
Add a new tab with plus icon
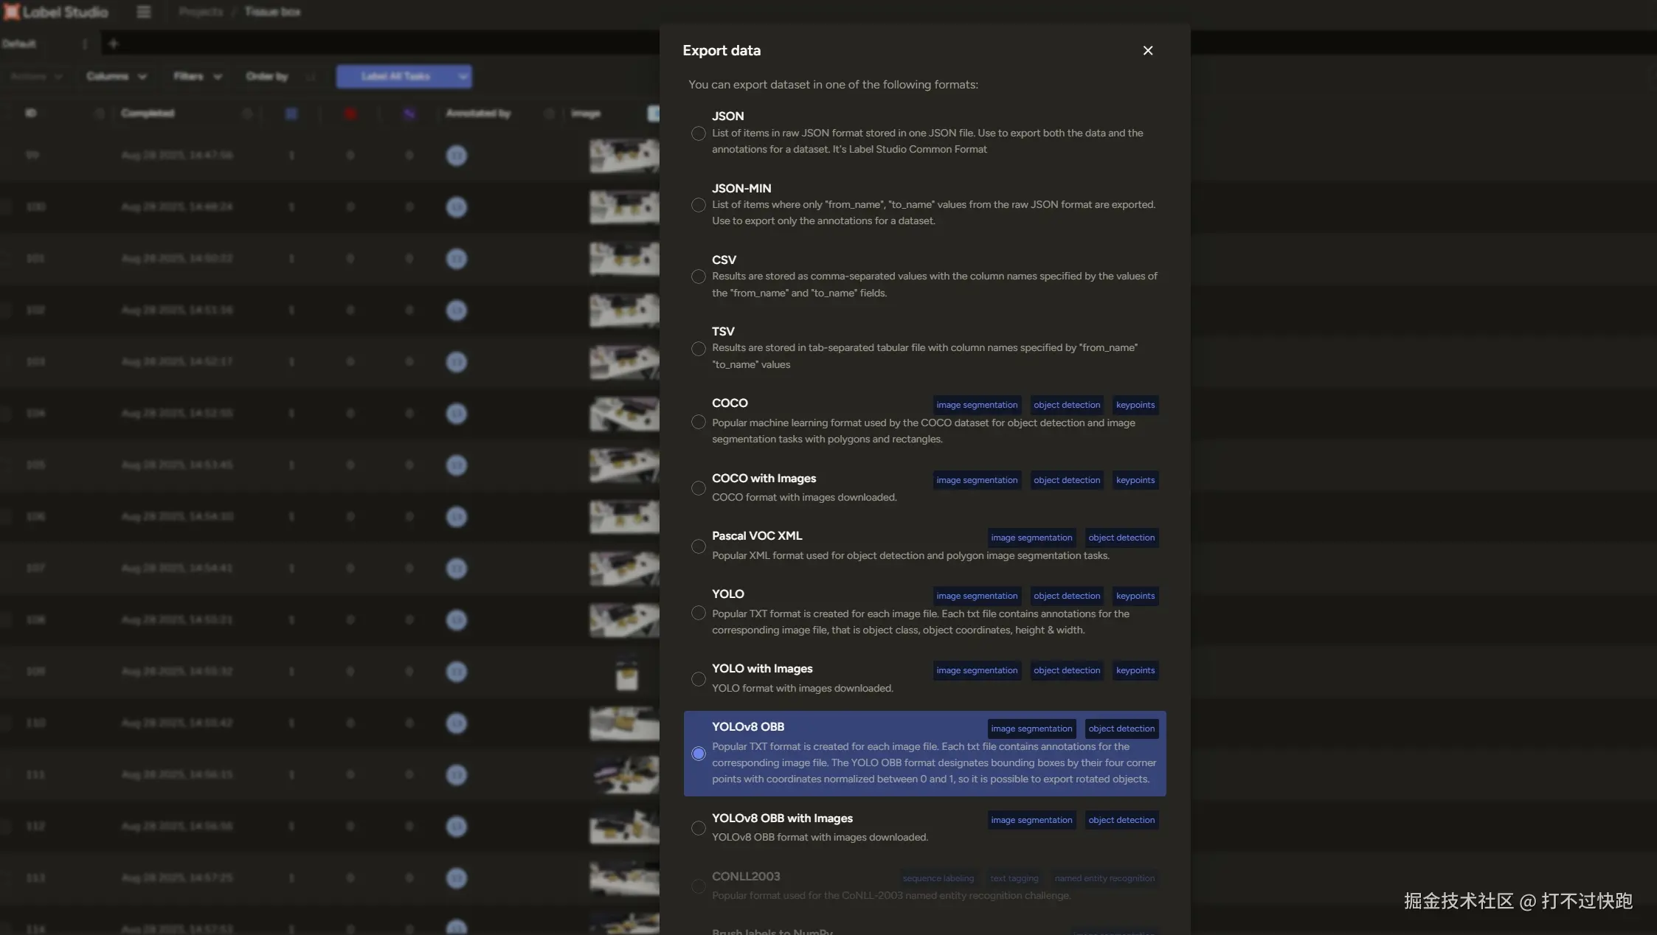pyautogui.click(x=113, y=44)
